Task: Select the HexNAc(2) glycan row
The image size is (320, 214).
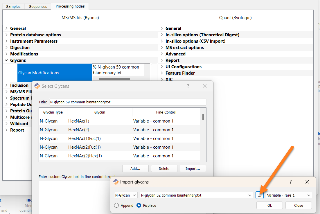Action: 120,130
